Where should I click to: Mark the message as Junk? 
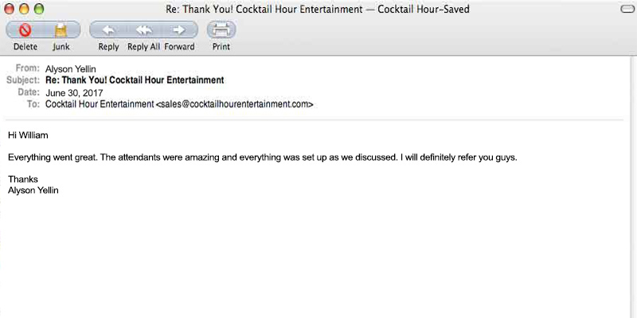coord(61,30)
